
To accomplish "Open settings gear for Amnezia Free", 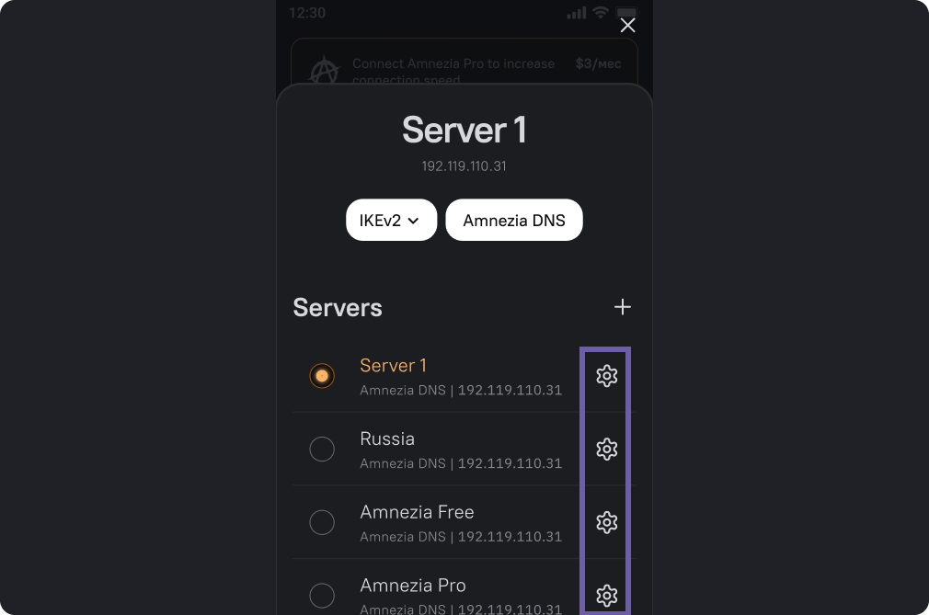I will coord(606,522).
